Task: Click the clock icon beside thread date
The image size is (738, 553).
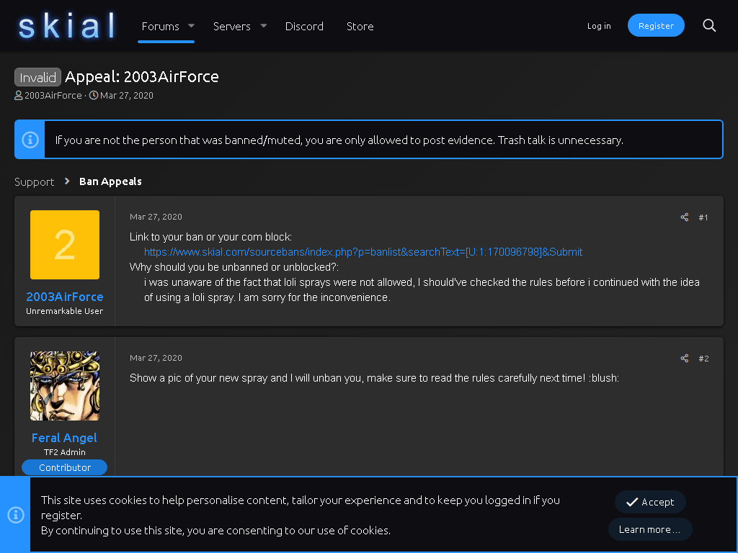Action: click(x=94, y=96)
